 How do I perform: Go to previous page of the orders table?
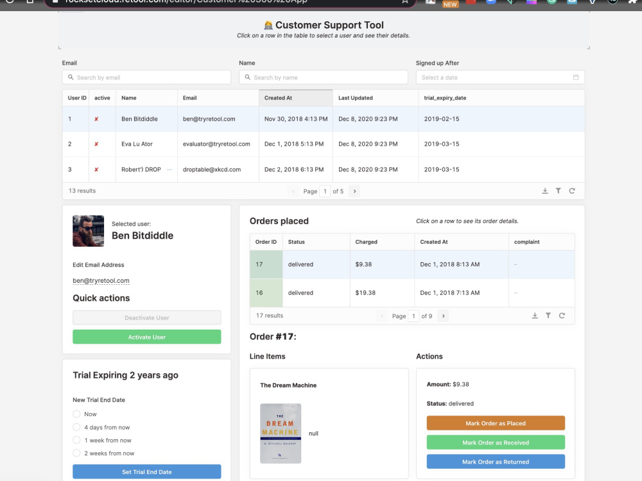tap(382, 316)
